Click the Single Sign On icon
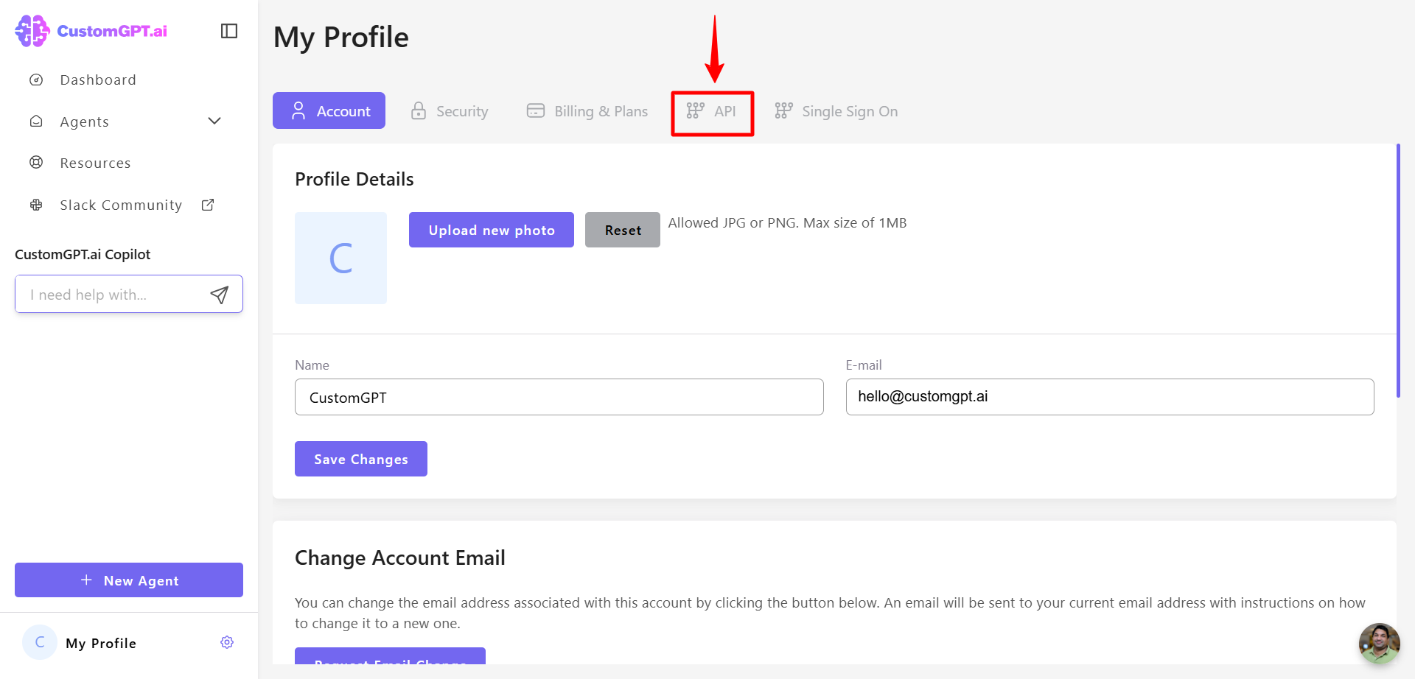The height and width of the screenshot is (679, 1415). tap(783, 110)
